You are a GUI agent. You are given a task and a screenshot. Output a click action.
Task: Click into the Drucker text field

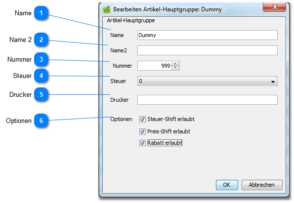pos(208,100)
